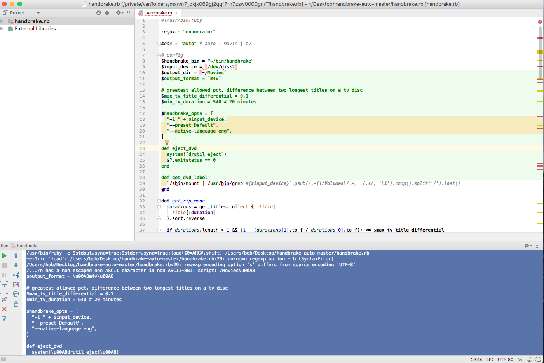This screenshot has height=363, width=544.
Task: Clear all console output with trash icon
Action: tap(16, 304)
